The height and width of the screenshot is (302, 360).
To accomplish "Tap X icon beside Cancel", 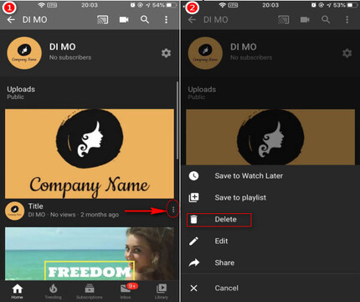I will pos(193,288).
